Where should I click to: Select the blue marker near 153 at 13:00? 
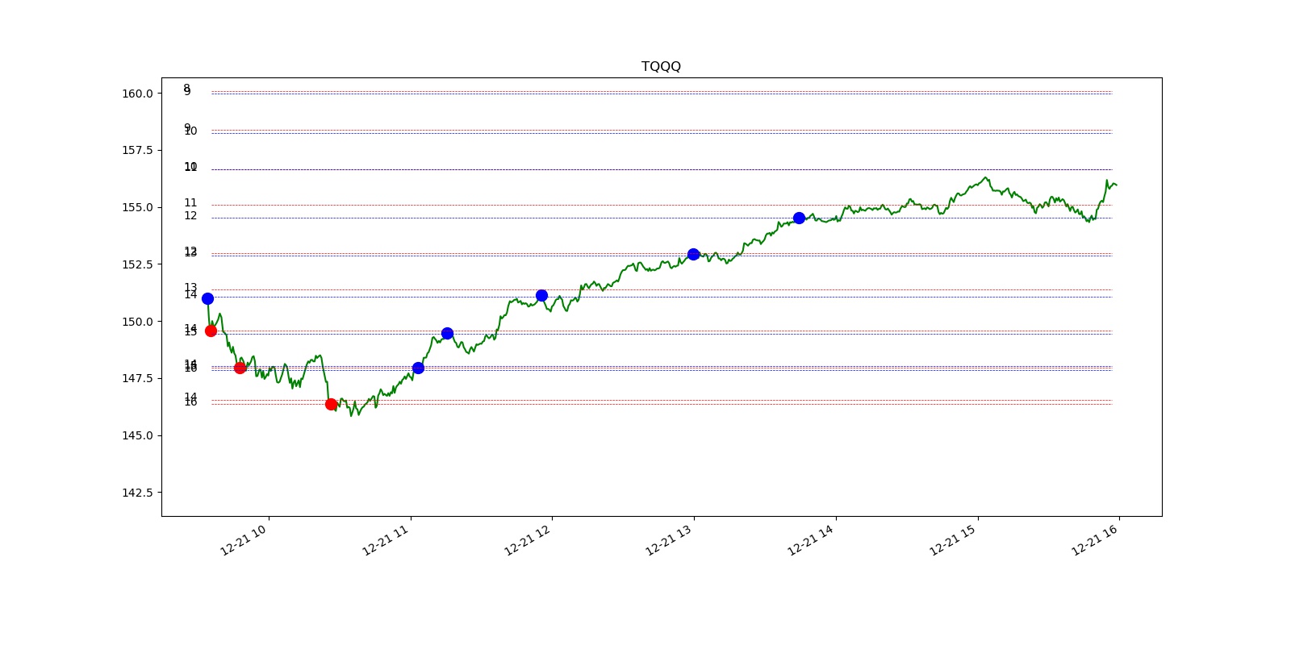[693, 254]
